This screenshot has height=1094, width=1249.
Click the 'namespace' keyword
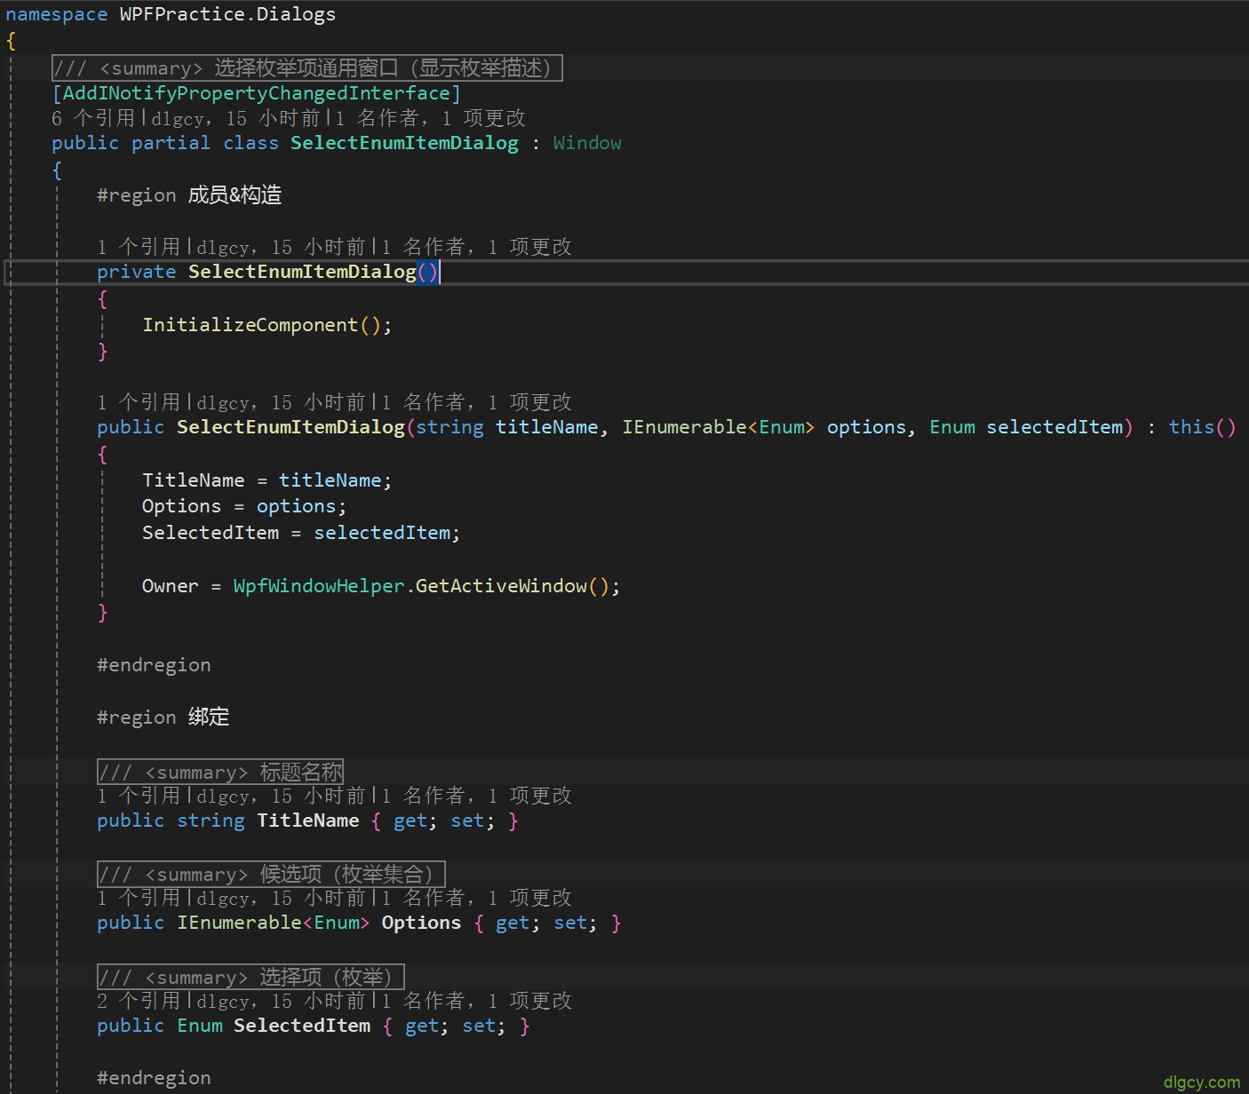[x=57, y=14]
